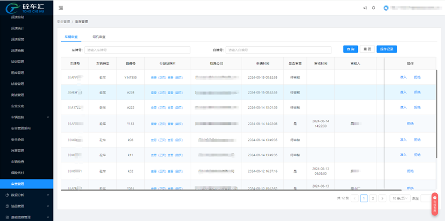The height and width of the screenshot is (221, 445).
Task: Expand the 数据分析 sidebar menu
Action: [x=26, y=195]
